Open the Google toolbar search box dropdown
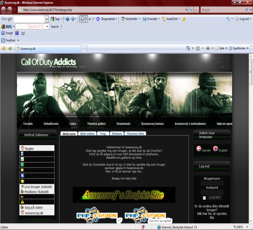 47,19
